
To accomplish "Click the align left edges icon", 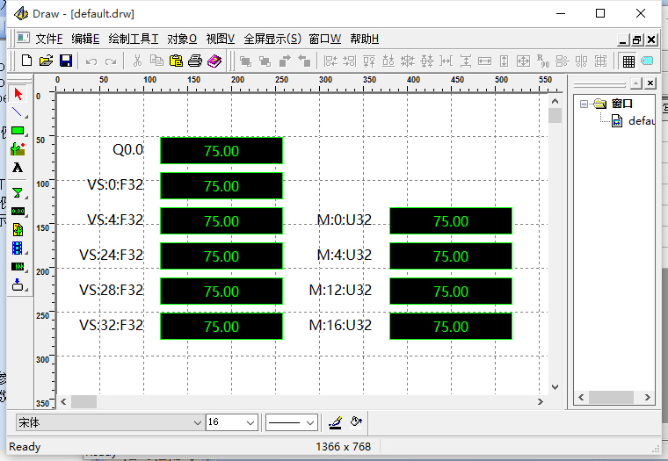I will click(x=330, y=61).
